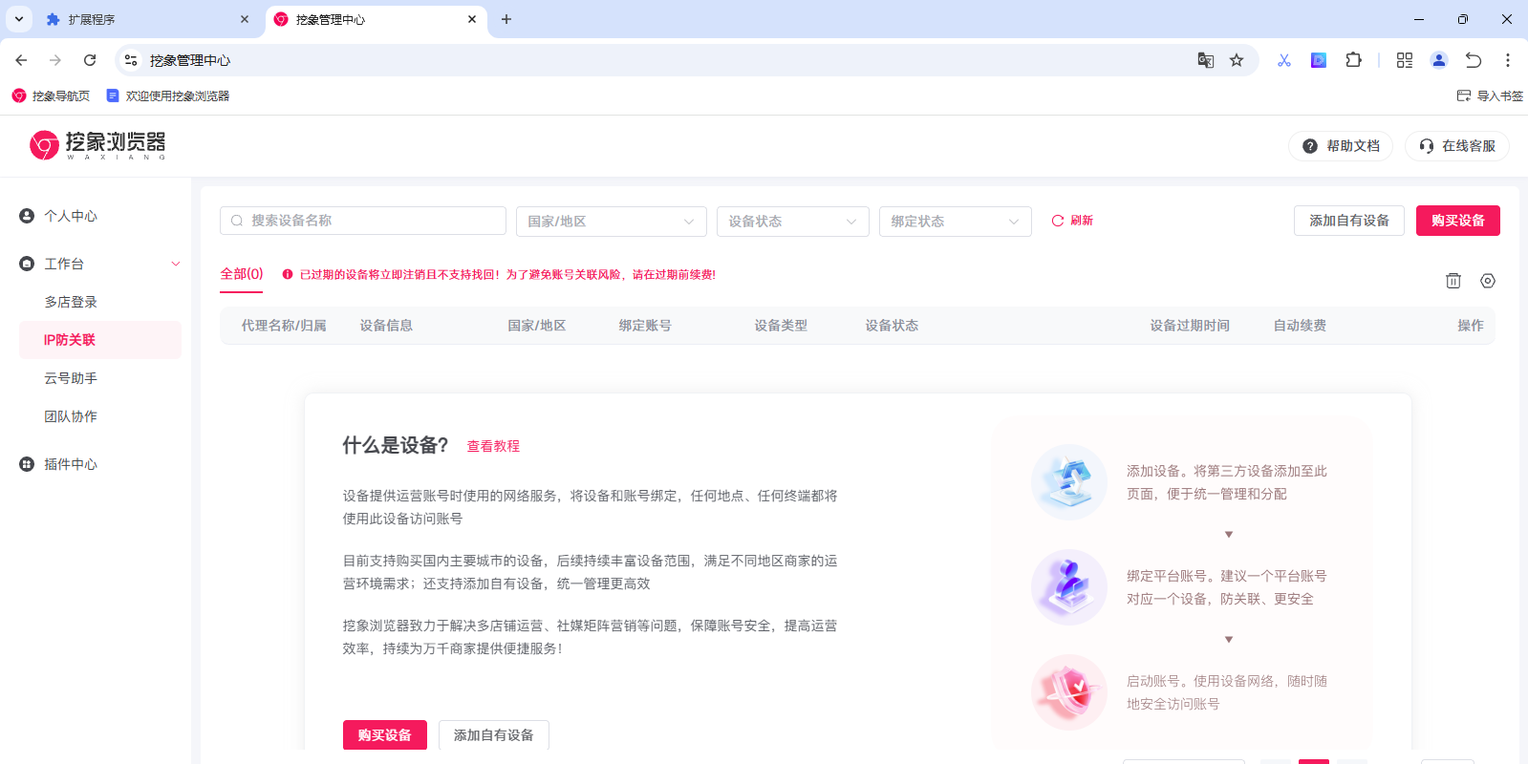Reload the page with browser refresh icon
Screen dimensions: 1528x764
click(90, 60)
